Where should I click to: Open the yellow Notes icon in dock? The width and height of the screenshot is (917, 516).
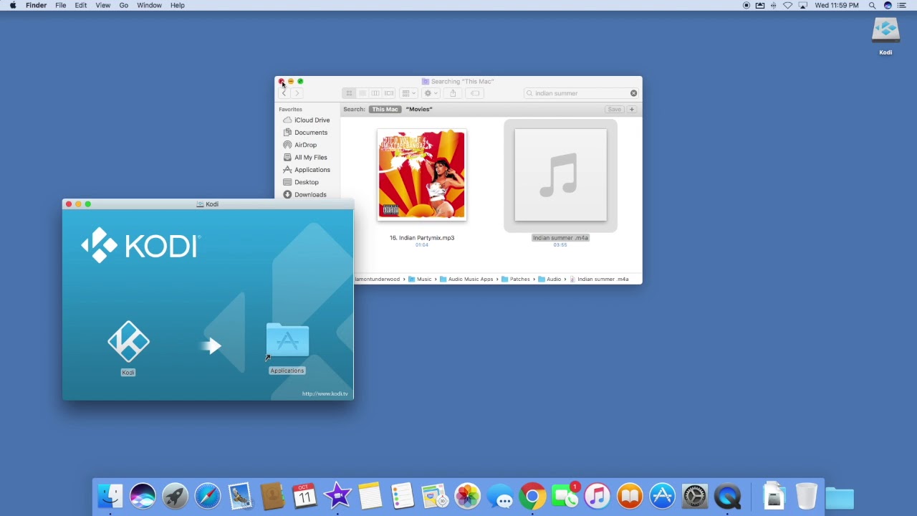coord(370,496)
